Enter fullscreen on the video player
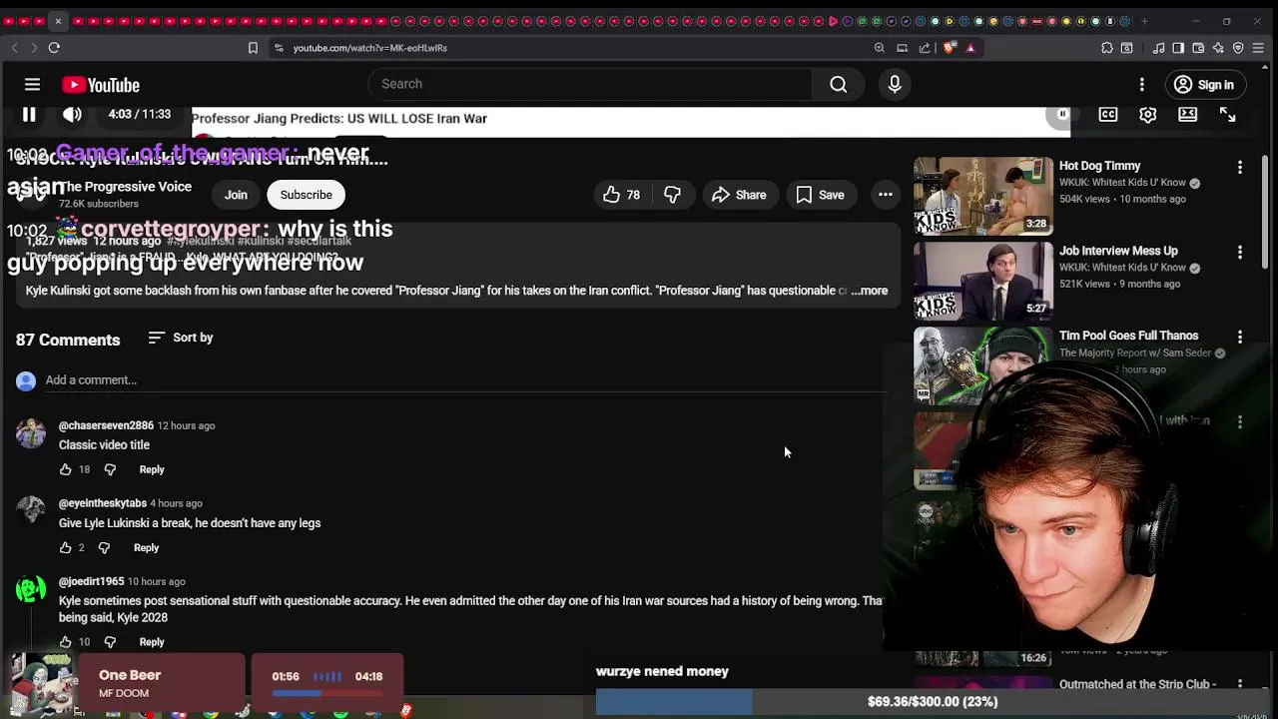Image resolution: width=1278 pixels, height=719 pixels. (1227, 115)
